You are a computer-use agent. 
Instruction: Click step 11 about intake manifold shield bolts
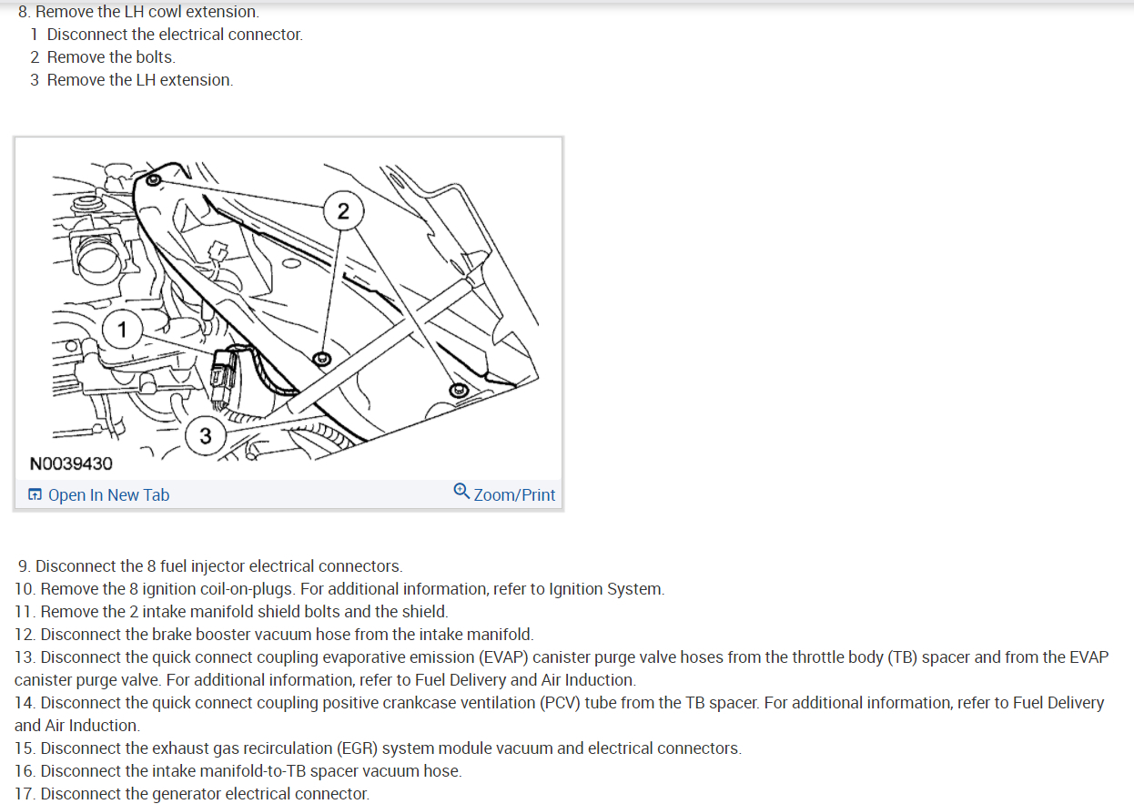pos(231,612)
